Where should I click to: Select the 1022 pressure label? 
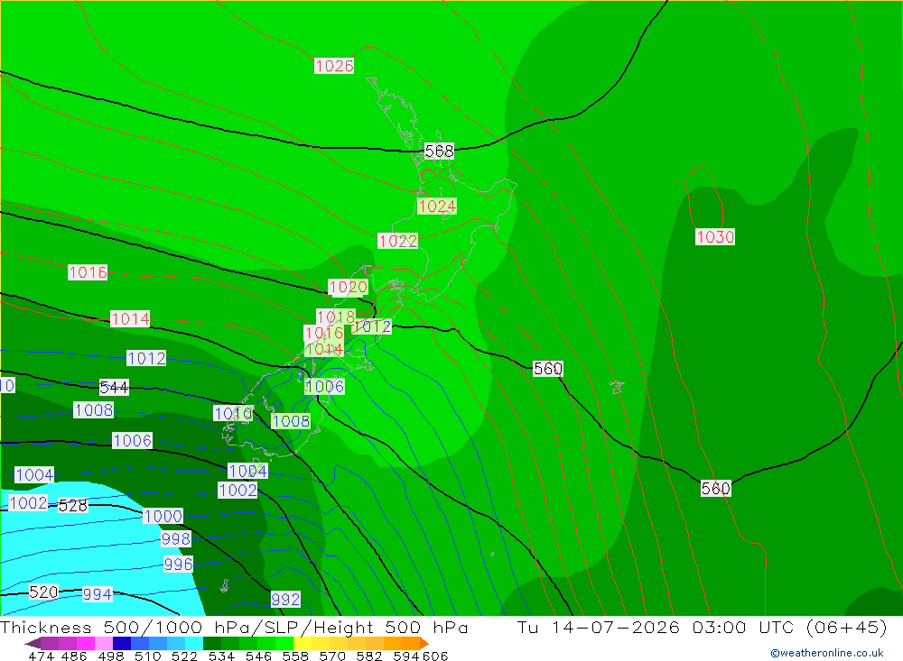click(x=397, y=241)
